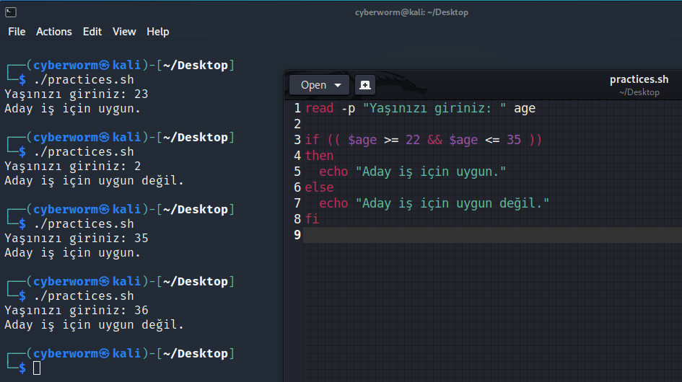
Task: Expand the Open button dropdown arrow
Action: 338,85
